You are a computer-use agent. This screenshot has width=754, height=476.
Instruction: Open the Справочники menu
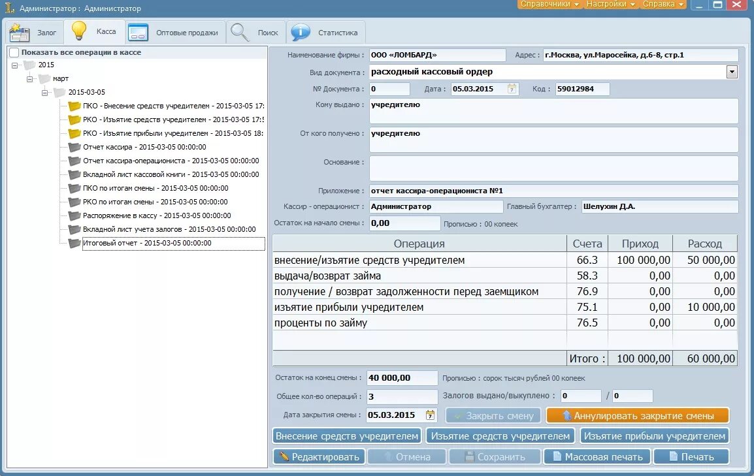549,5
